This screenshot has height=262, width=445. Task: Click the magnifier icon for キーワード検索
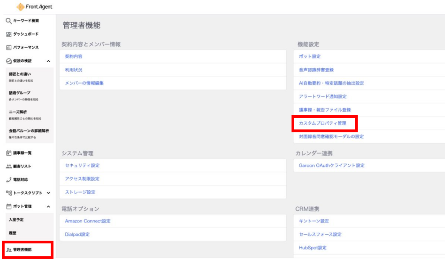9,21
